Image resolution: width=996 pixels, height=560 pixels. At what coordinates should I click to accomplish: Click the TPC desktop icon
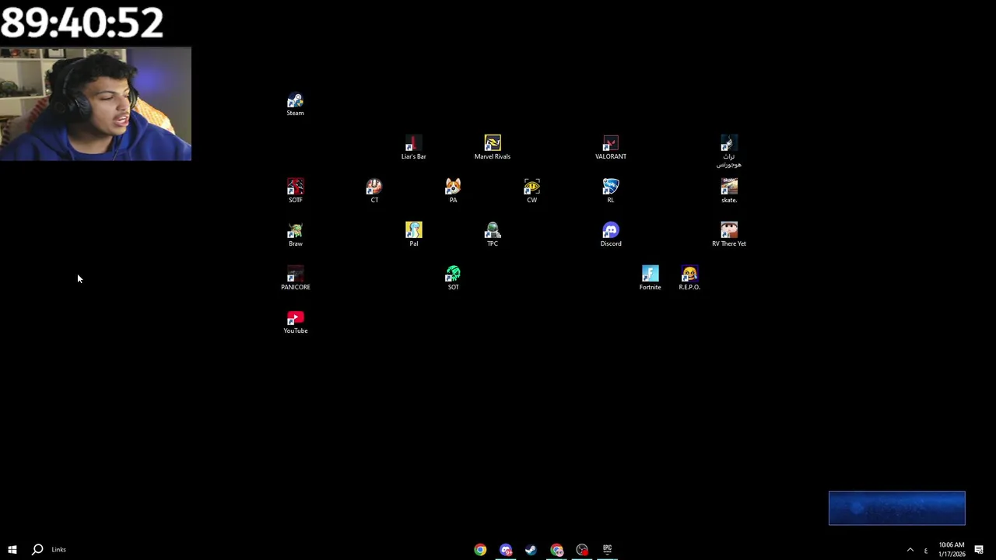(493, 235)
